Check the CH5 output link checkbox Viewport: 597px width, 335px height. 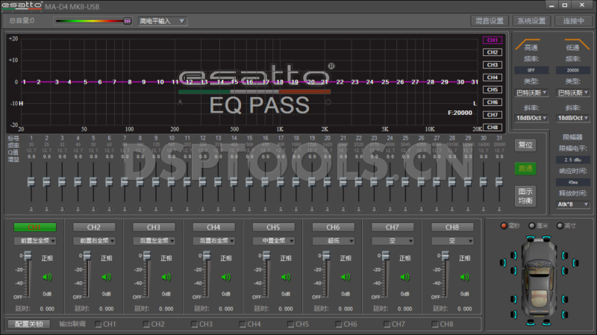tap(290, 325)
